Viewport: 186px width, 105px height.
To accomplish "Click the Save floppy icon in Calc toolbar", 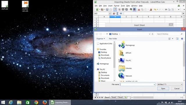I will tap(107, 10).
